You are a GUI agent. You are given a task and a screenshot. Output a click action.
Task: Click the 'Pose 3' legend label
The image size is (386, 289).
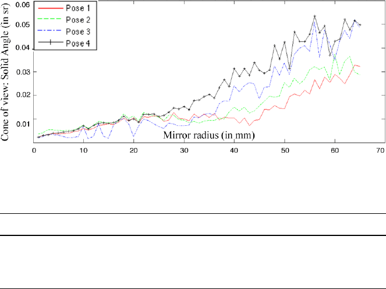point(78,31)
